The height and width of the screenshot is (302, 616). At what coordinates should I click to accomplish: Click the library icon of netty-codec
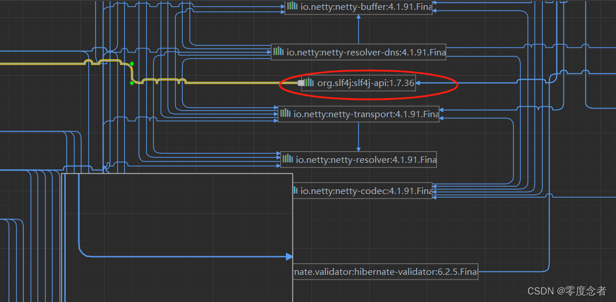[x=295, y=190]
